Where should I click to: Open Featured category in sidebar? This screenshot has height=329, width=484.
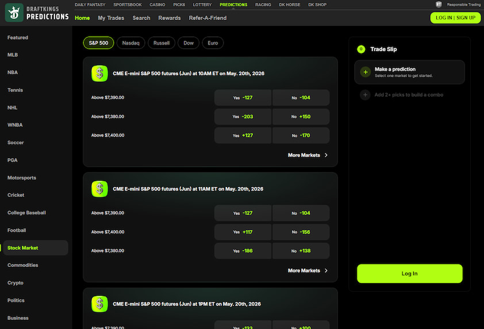coord(18,37)
